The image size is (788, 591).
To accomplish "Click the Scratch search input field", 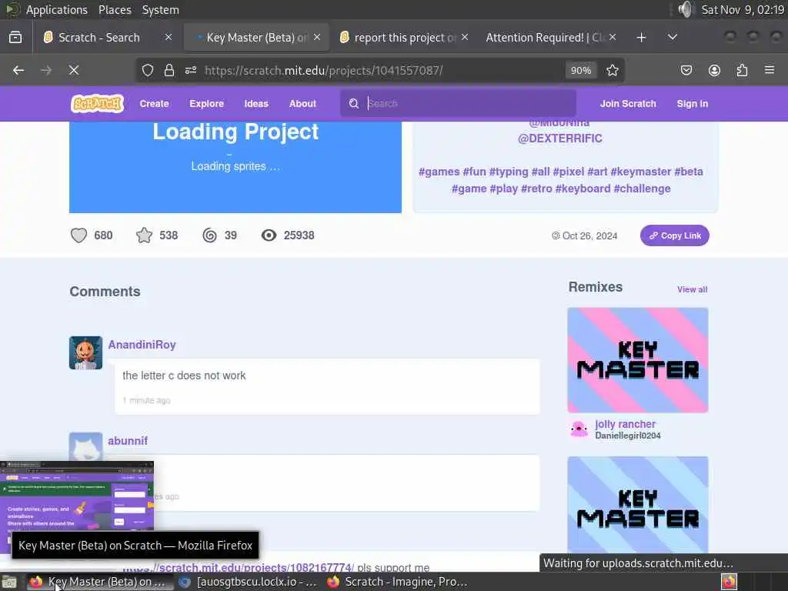I will [x=459, y=104].
